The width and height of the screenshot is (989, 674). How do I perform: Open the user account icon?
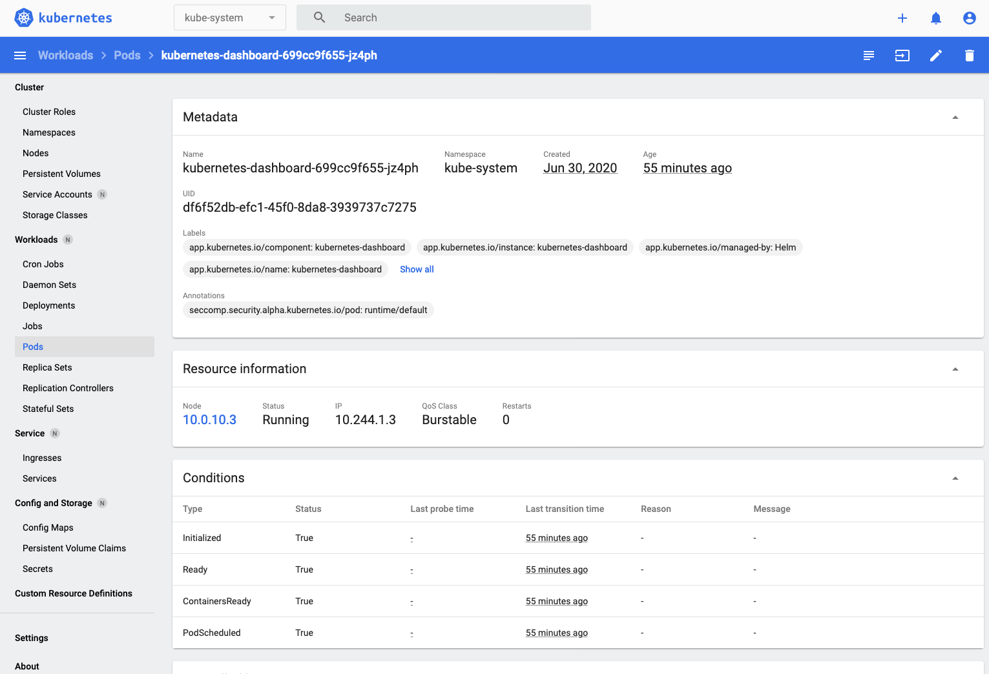pos(970,18)
